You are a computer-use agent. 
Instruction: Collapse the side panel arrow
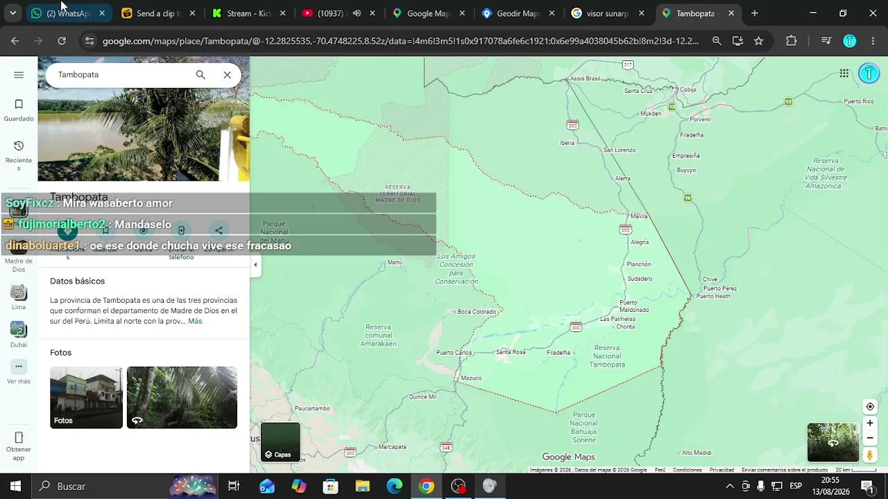click(x=255, y=265)
